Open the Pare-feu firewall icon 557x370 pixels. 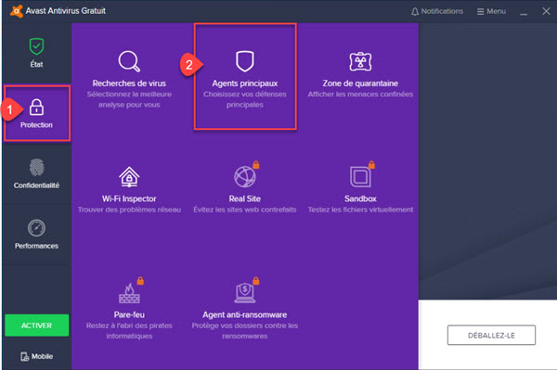pyautogui.click(x=129, y=293)
